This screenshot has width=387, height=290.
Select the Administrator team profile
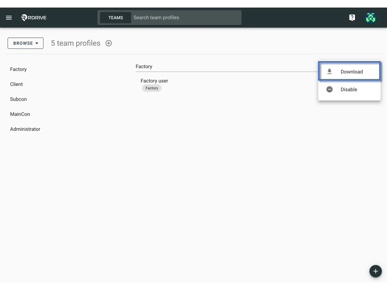25,129
